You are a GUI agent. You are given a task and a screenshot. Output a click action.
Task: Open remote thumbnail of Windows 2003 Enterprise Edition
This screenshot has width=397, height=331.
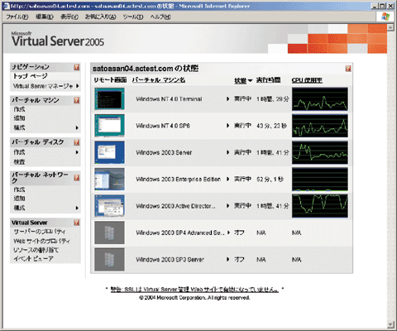(109, 179)
